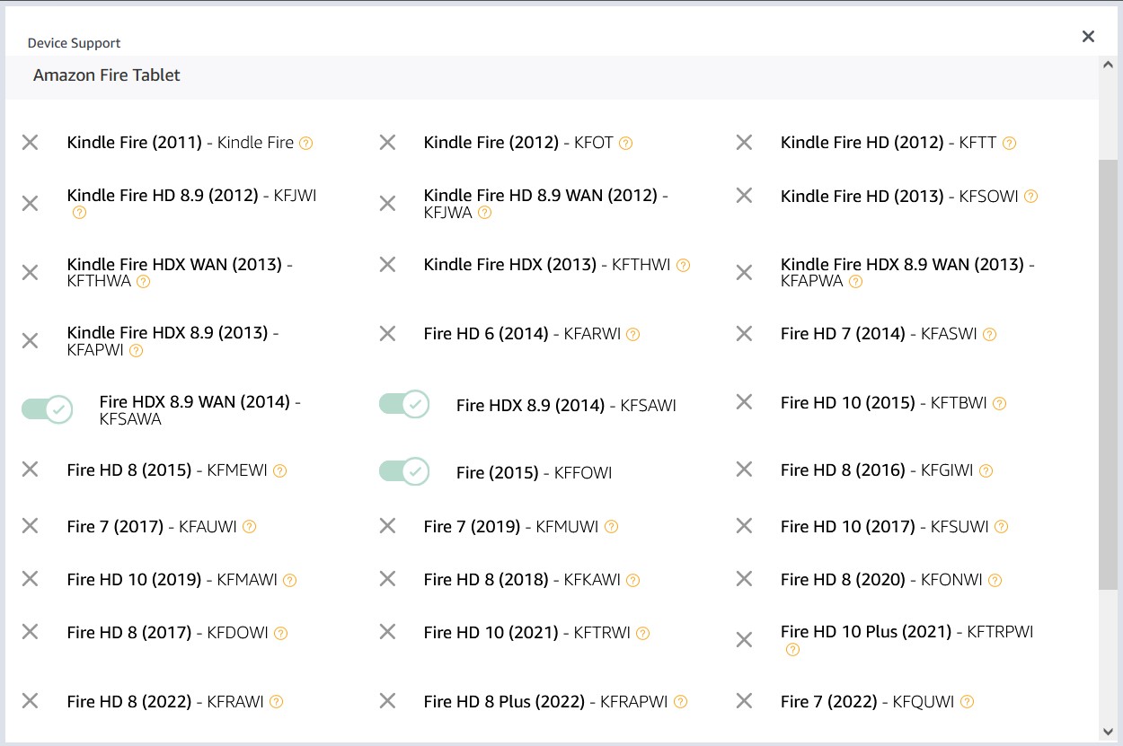View help for Fire HD 10 (2015) KFTBWI
Image resolution: width=1123 pixels, height=746 pixels.
point(999,403)
